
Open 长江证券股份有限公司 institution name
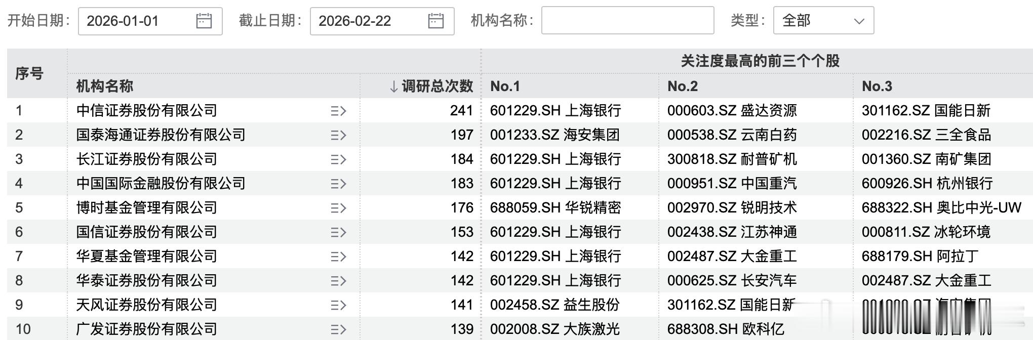[146, 159]
